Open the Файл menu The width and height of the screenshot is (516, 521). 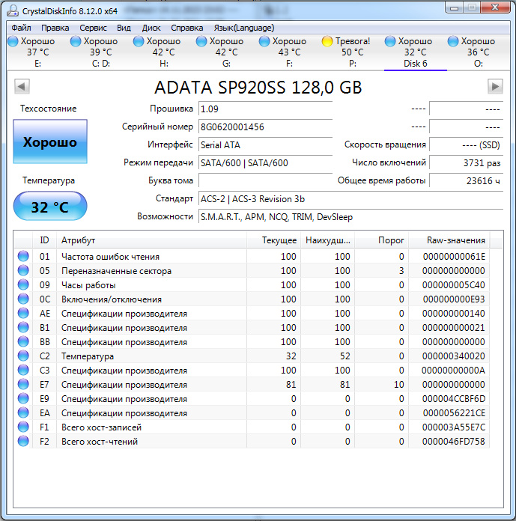pyautogui.click(x=21, y=28)
